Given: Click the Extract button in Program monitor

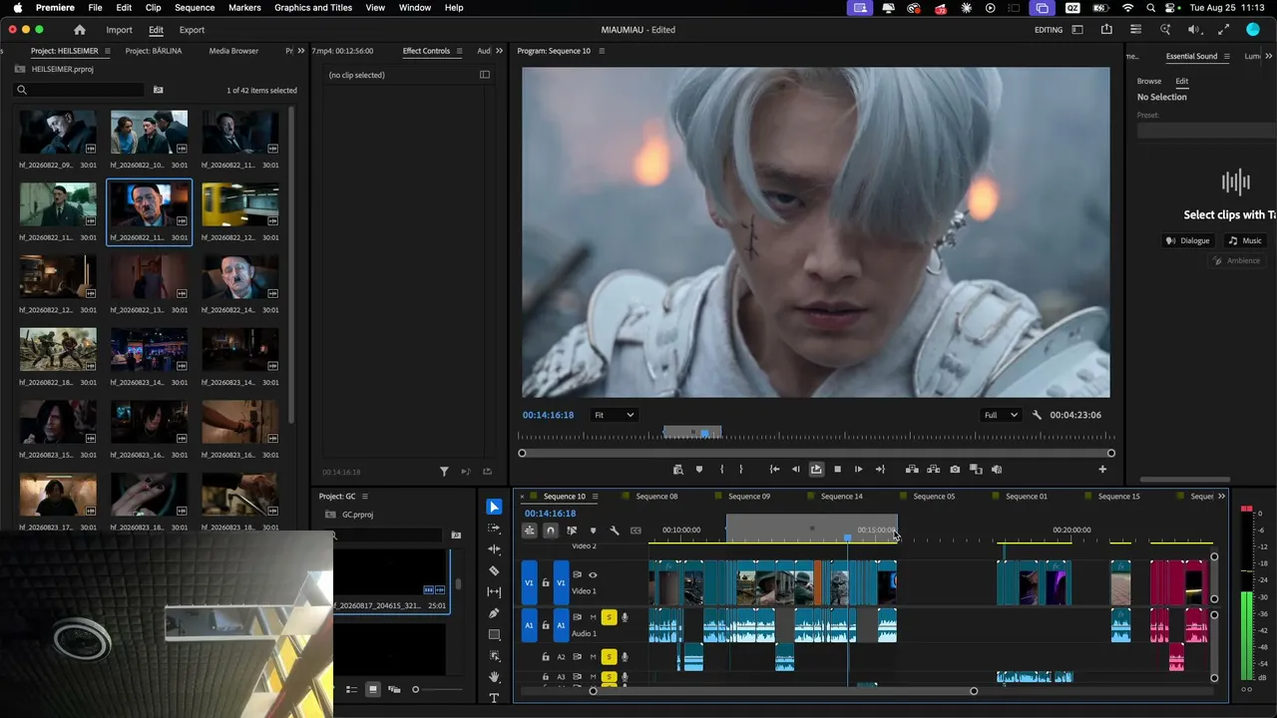Looking at the screenshot, I should pyautogui.click(x=933, y=469).
